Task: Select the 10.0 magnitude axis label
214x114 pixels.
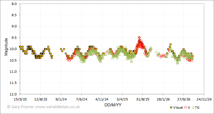Action: click(x=13, y=49)
